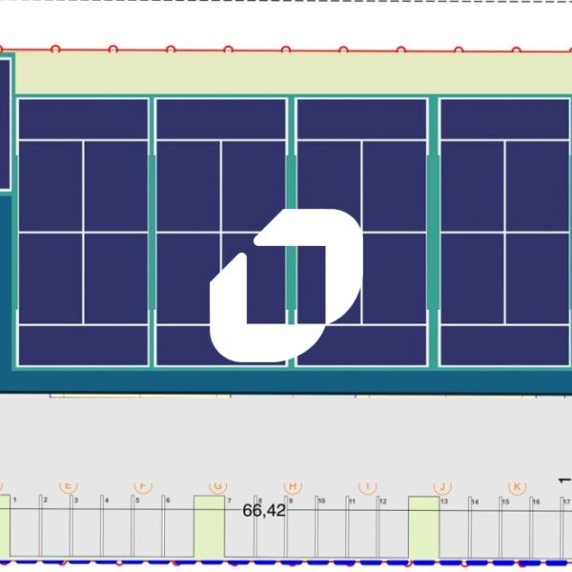Select grid marker E circle
Image resolution: width=572 pixels, height=572 pixels.
68,485
